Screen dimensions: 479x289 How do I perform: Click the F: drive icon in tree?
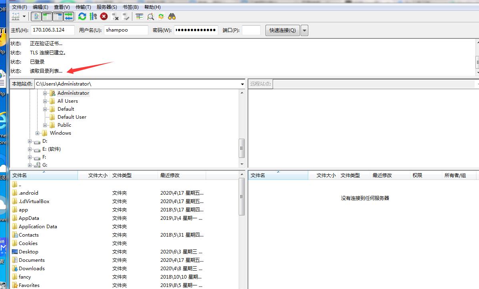(x=37, y=157)
